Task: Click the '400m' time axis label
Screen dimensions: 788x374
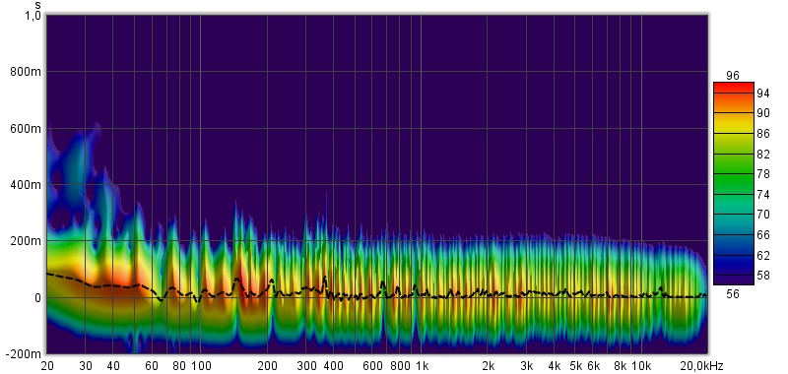Action: (26, 185)
